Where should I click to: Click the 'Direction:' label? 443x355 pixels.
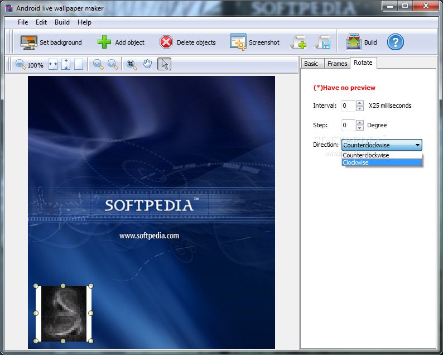(x=326, y=145)
